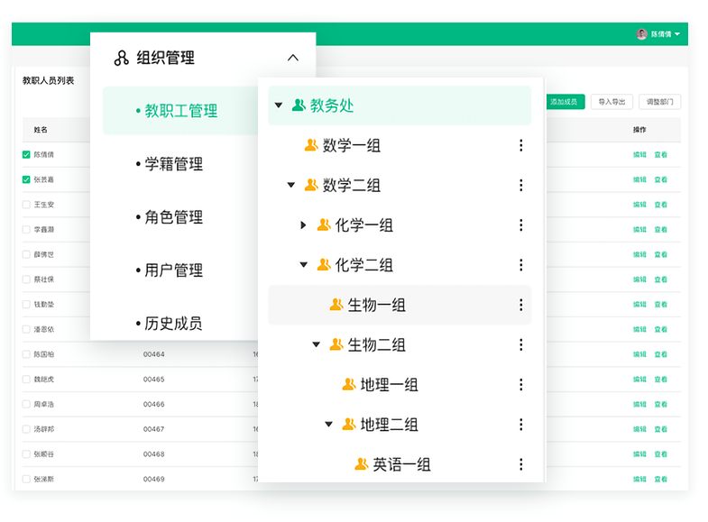Open the three-dot menu for 数学一组

tap(520, 145)
